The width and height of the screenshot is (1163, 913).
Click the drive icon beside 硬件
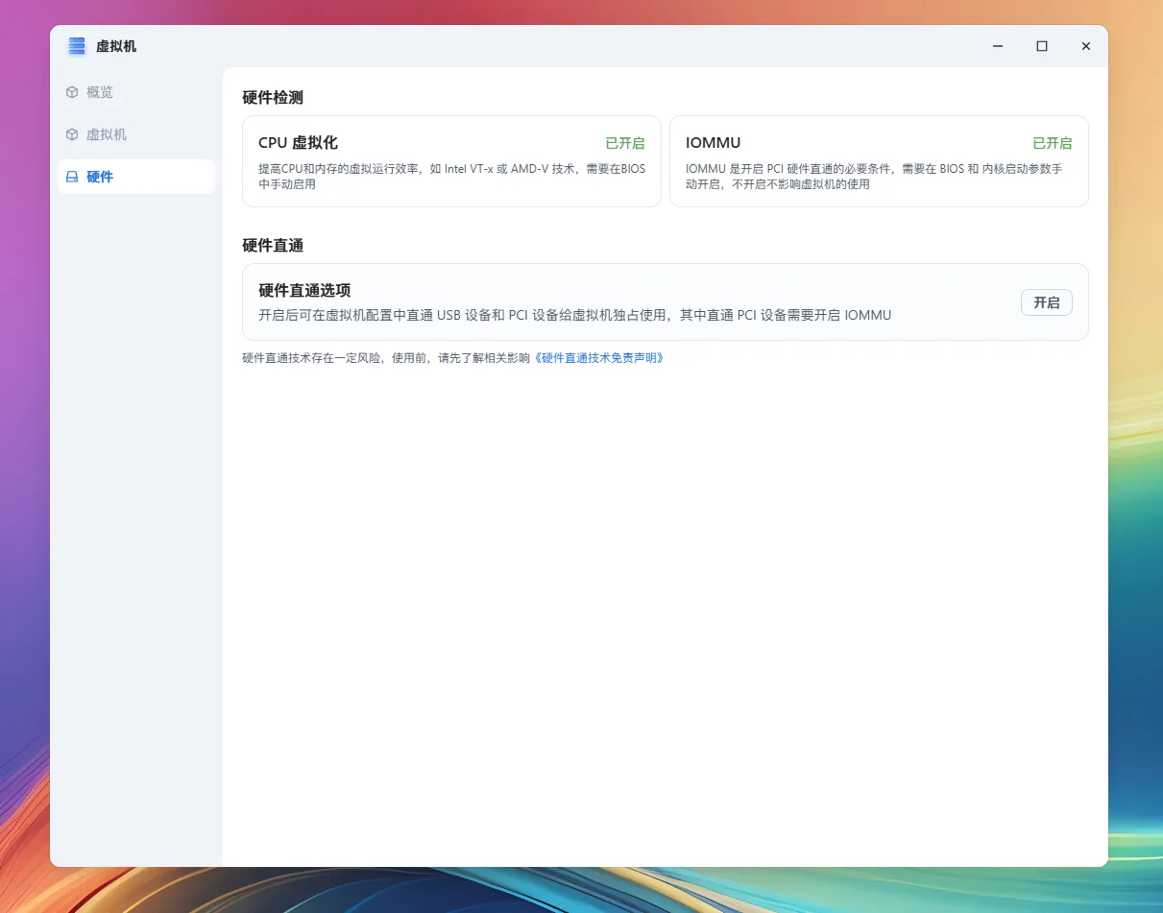tap(72, 177)
